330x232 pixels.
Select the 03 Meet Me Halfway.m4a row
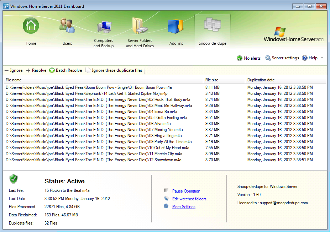pos(164,106)
